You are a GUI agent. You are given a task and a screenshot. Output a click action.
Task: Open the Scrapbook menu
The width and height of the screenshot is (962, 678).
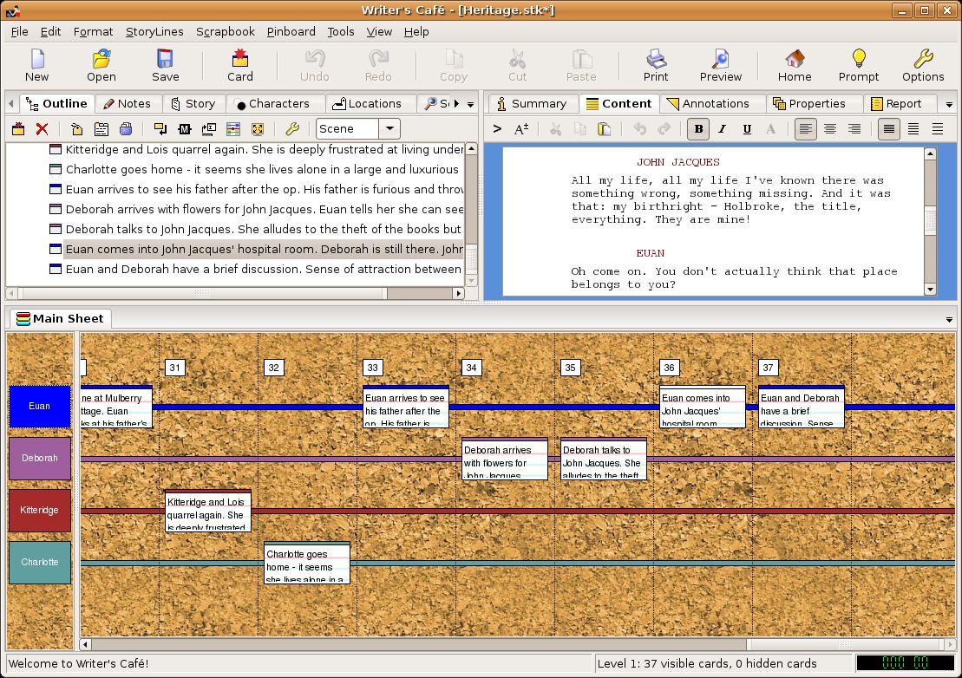point(226,31)
